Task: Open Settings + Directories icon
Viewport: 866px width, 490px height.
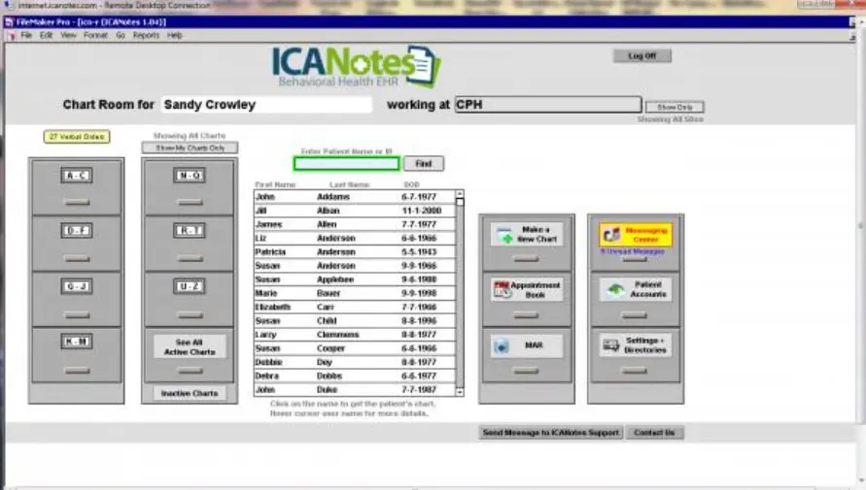Action: (610, 345)
